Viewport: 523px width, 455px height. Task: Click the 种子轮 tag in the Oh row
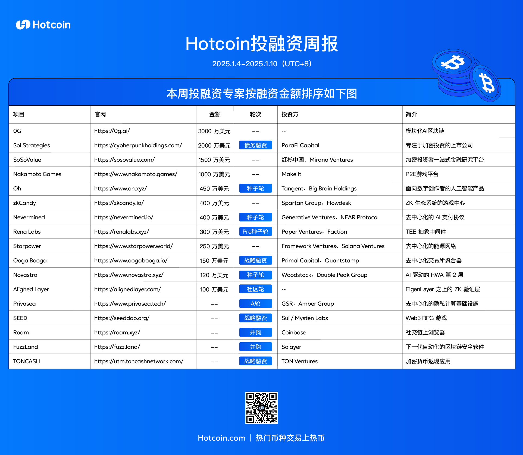pos(255,189)
